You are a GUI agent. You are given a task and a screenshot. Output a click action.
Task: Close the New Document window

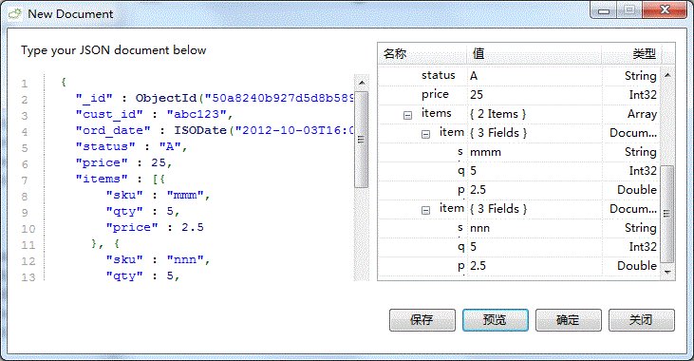pyautogui.click(x=665, y=10)
